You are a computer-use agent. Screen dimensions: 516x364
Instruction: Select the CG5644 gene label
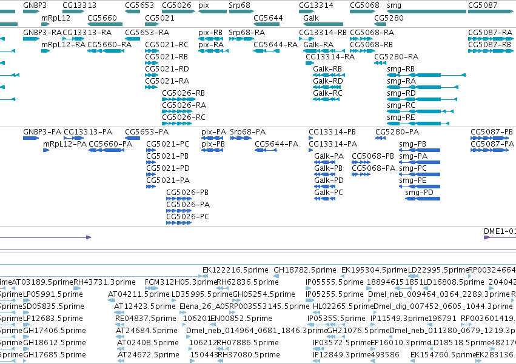pos(268,18)
